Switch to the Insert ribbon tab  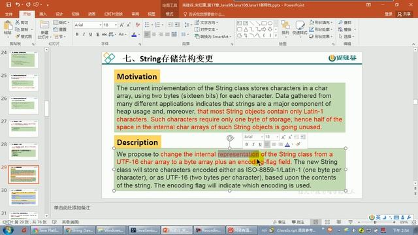43,14
